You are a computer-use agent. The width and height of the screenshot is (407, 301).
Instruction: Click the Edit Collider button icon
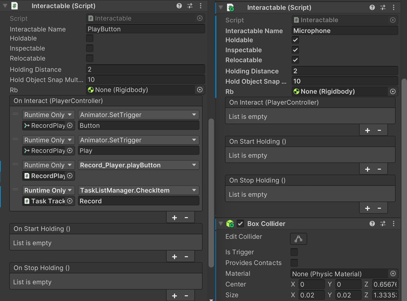click(x=298, y=239)
